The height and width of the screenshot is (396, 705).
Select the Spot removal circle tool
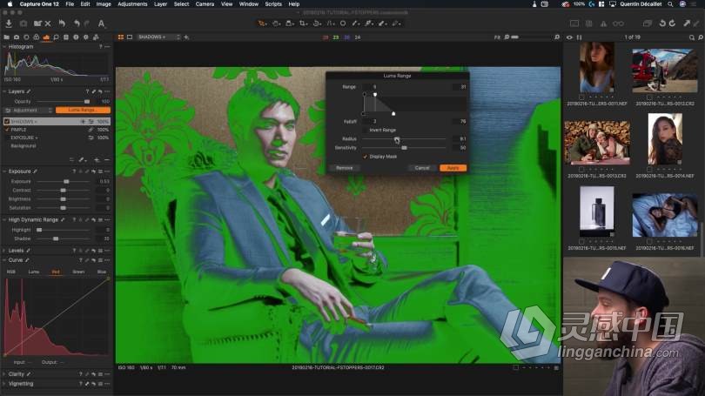click(x=343, y=23)
